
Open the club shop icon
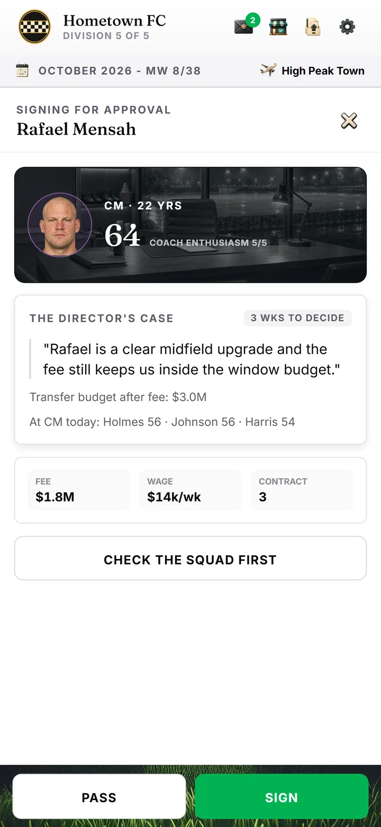(x=278, y=27)
